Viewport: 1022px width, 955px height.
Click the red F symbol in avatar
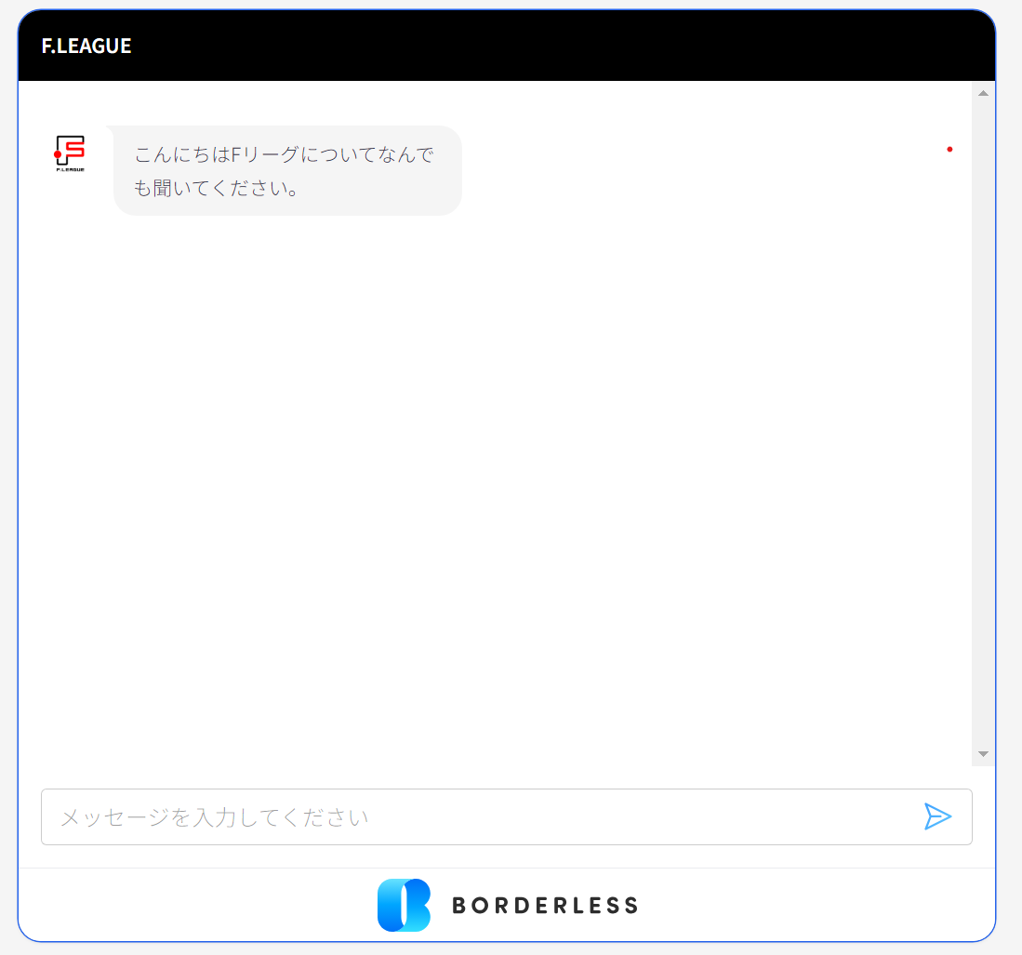coord(72,150)
